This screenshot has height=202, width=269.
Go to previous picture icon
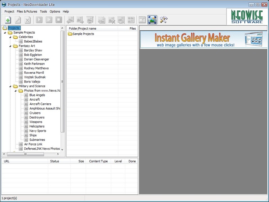click(70, 20)
